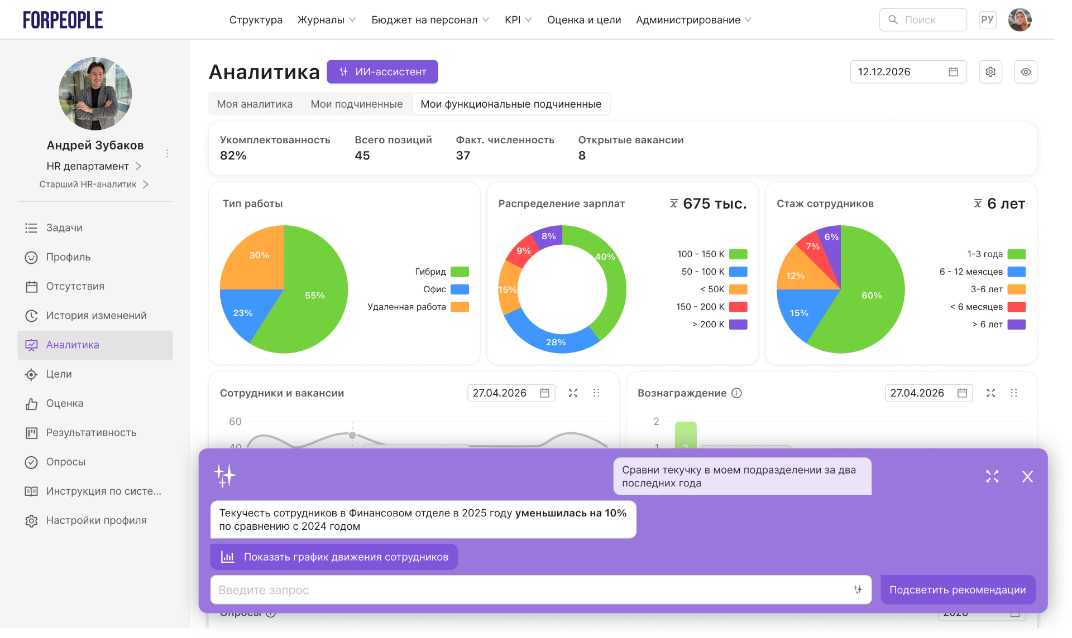
Task: Expand the AI assistant panel
Action: pos(992,476)
